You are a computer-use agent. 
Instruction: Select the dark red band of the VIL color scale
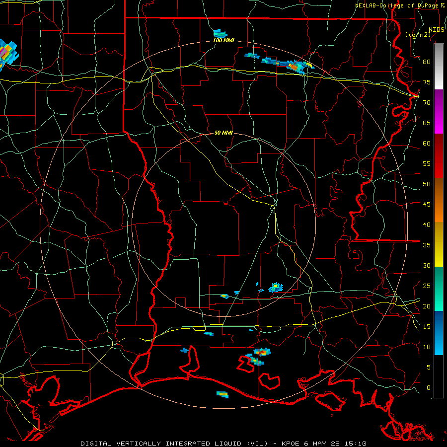pos(439,155)
